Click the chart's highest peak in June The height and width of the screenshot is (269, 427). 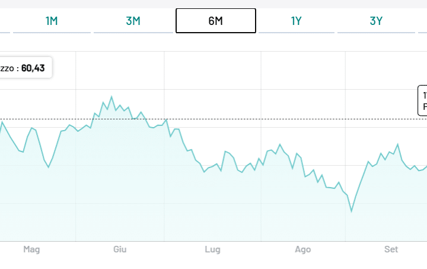click(111, 96)
